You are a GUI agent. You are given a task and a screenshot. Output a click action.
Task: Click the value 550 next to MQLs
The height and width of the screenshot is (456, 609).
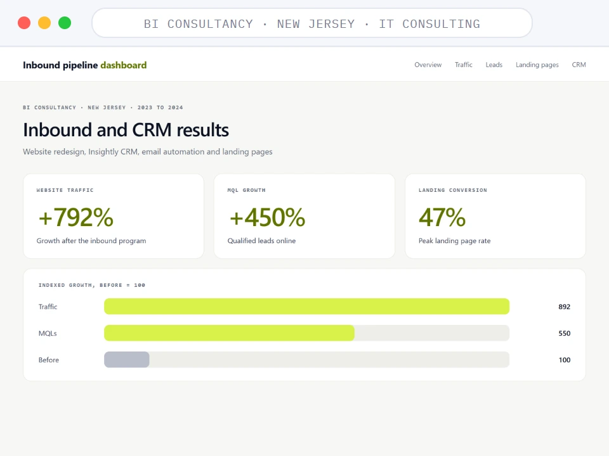coord(564,333)
